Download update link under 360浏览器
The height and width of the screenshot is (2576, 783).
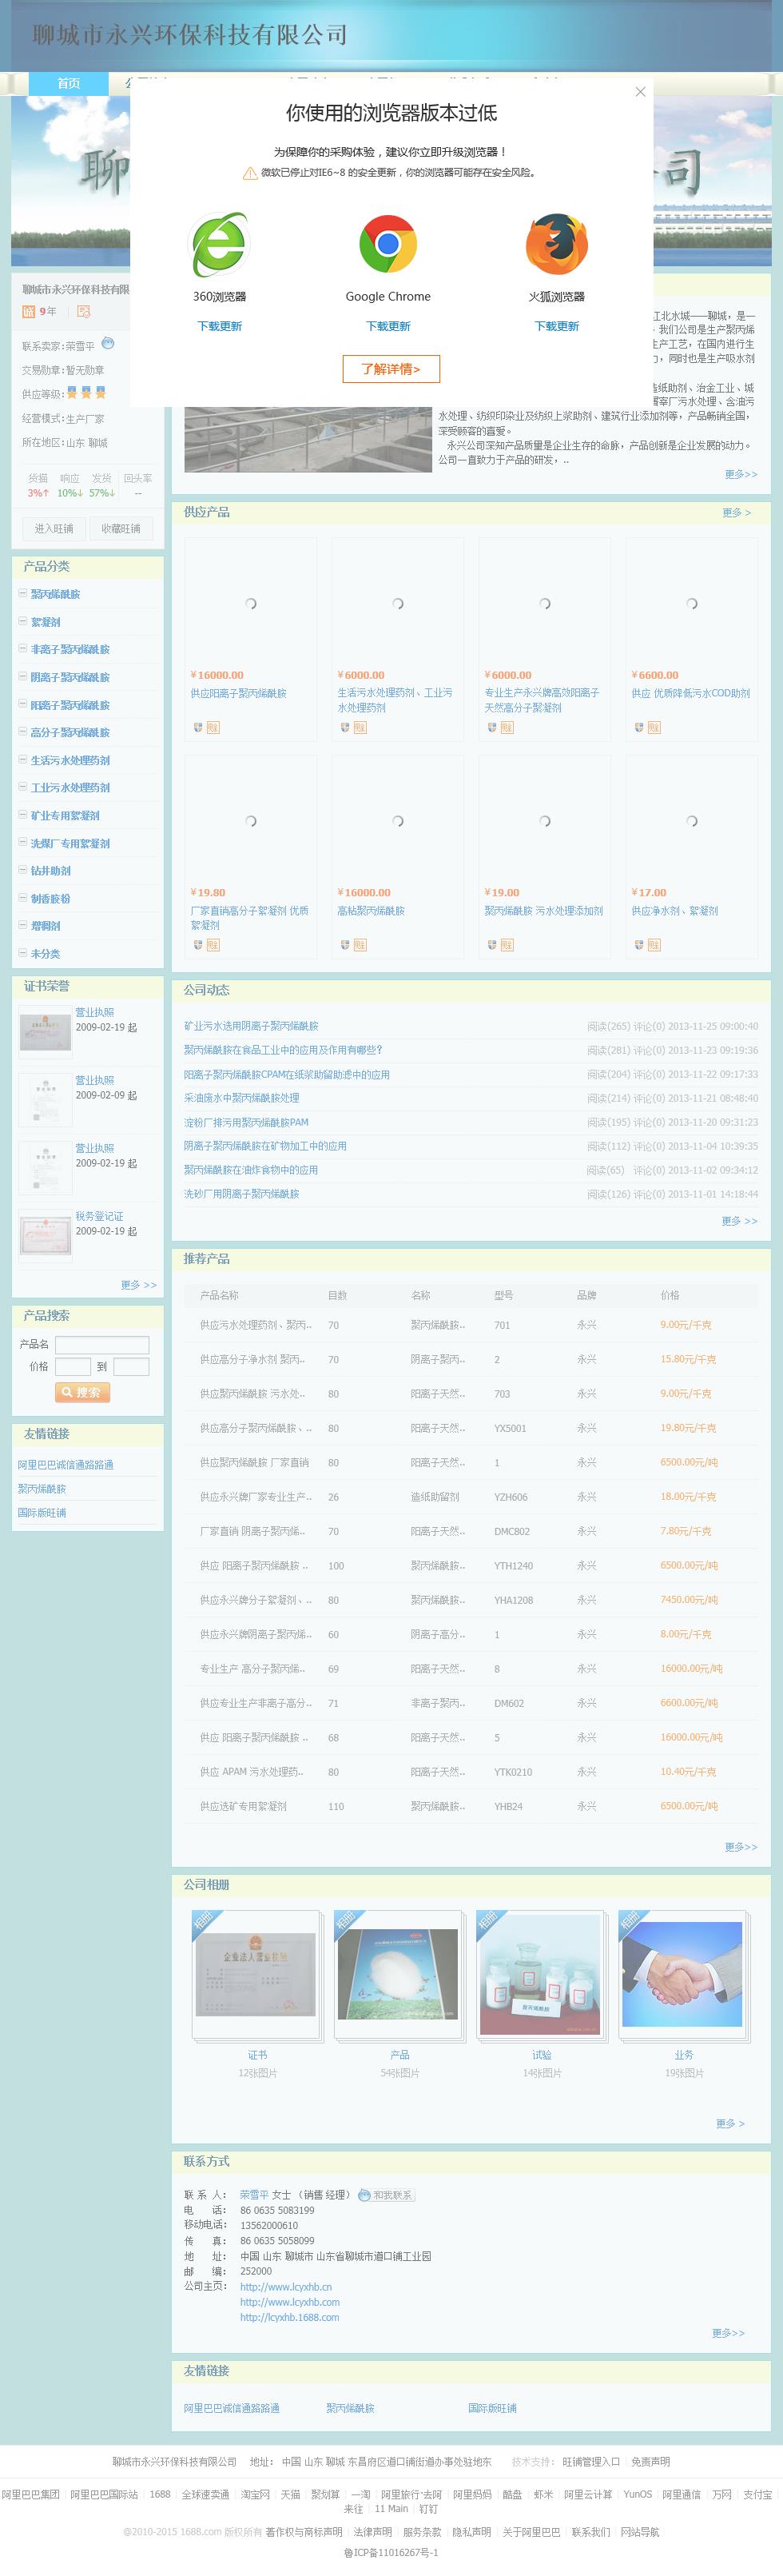pyautogui.click(x=219, y=326)
